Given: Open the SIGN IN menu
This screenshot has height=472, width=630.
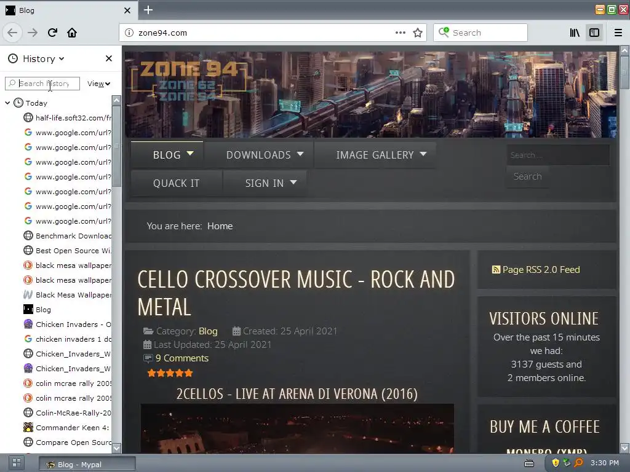Looking at the screenshot, I should [265, 183].
